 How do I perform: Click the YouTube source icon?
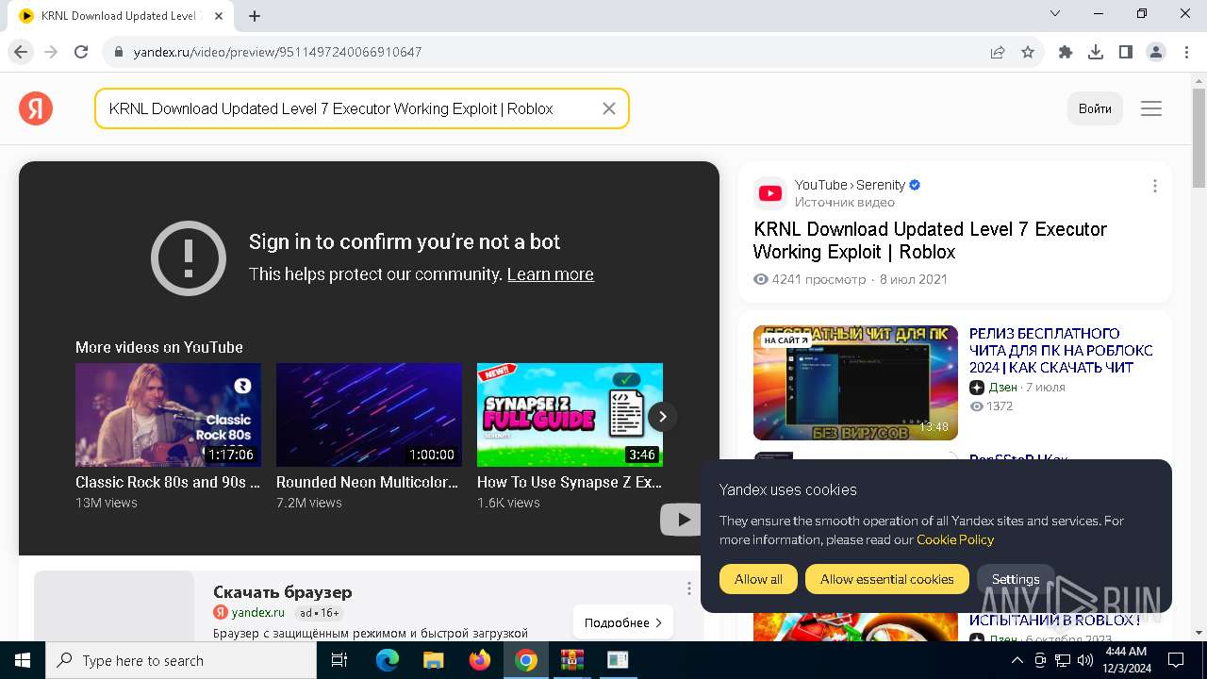pyautogui.click(x=770, y=193)
